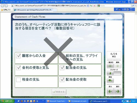Uncheck the 配当金の受取 checkbox
Viewport: 137px width, 103px height.
pyautogui.click(x=62, y=80)
